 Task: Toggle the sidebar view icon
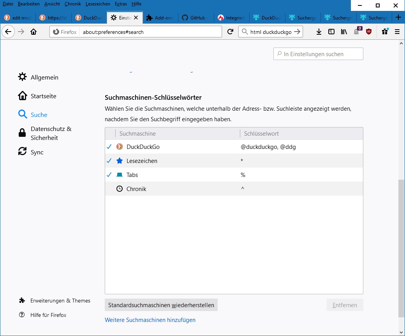click(x=331, y=32)
